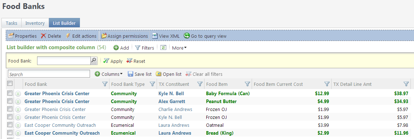Switch to the Inventory tab
This screenshot has height=139, width=414.
(35, 23)
